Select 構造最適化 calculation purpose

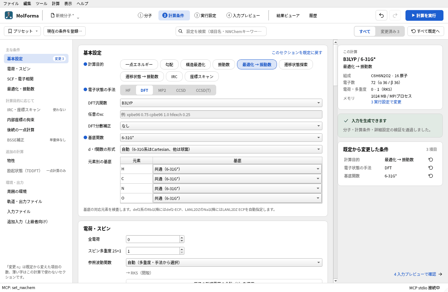pyautogui.click(x=195, y=65)
